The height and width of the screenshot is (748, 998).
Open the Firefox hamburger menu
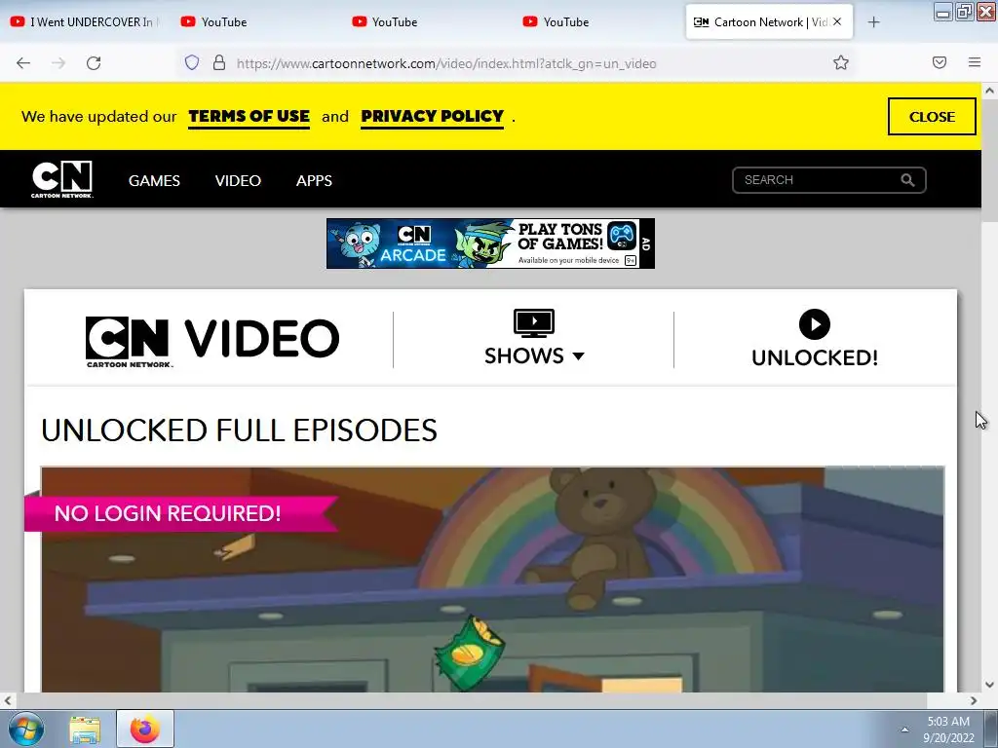click(x=975, y=62)
